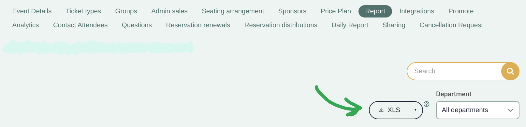
Task: Go to the Cancellation Request tab
Action: click(x=451, y=25)
